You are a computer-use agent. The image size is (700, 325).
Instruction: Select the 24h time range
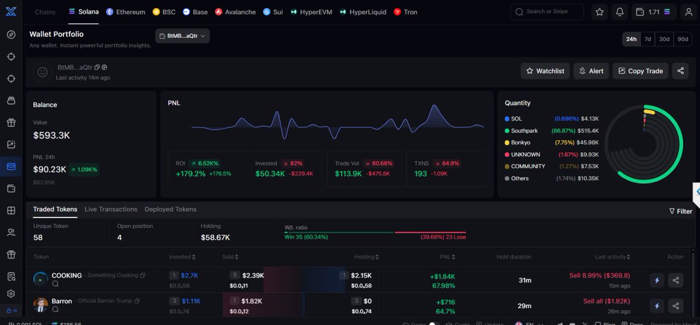tap(631, 39)
